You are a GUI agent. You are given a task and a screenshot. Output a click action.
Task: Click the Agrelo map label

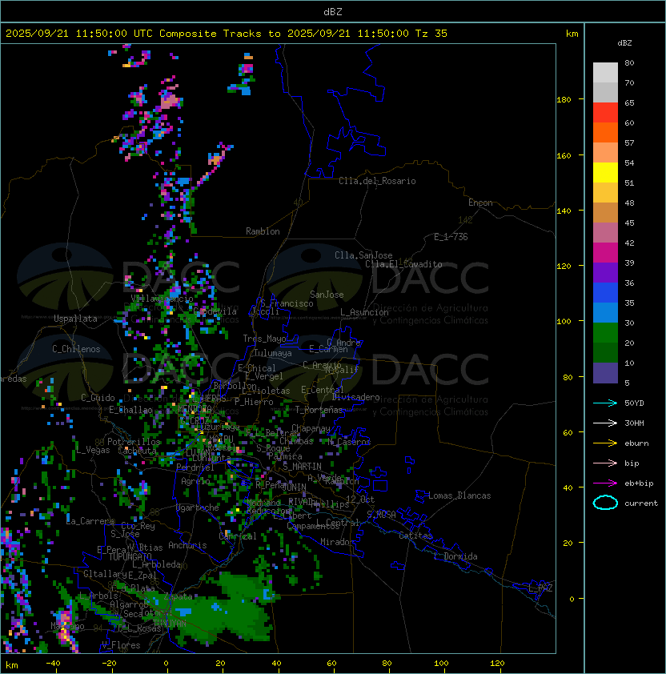195,481
